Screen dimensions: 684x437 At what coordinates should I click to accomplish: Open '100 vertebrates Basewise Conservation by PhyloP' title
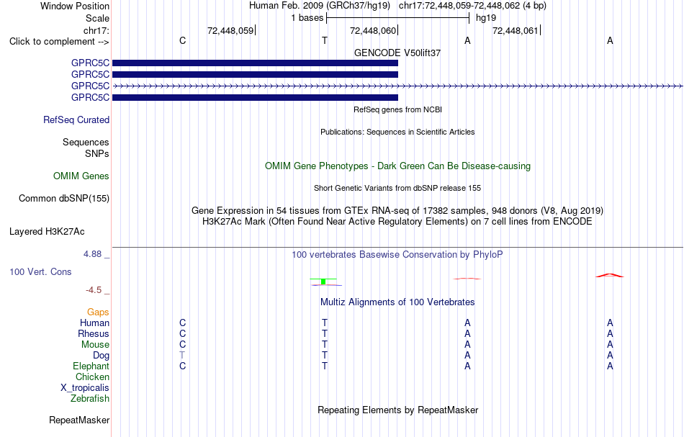[x=397, y=255]
